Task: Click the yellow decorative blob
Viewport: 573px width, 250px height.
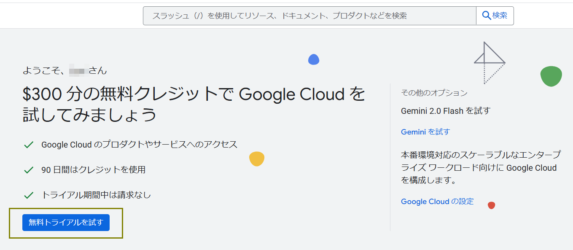Action: pyautogui.click(x=256, y=159)
